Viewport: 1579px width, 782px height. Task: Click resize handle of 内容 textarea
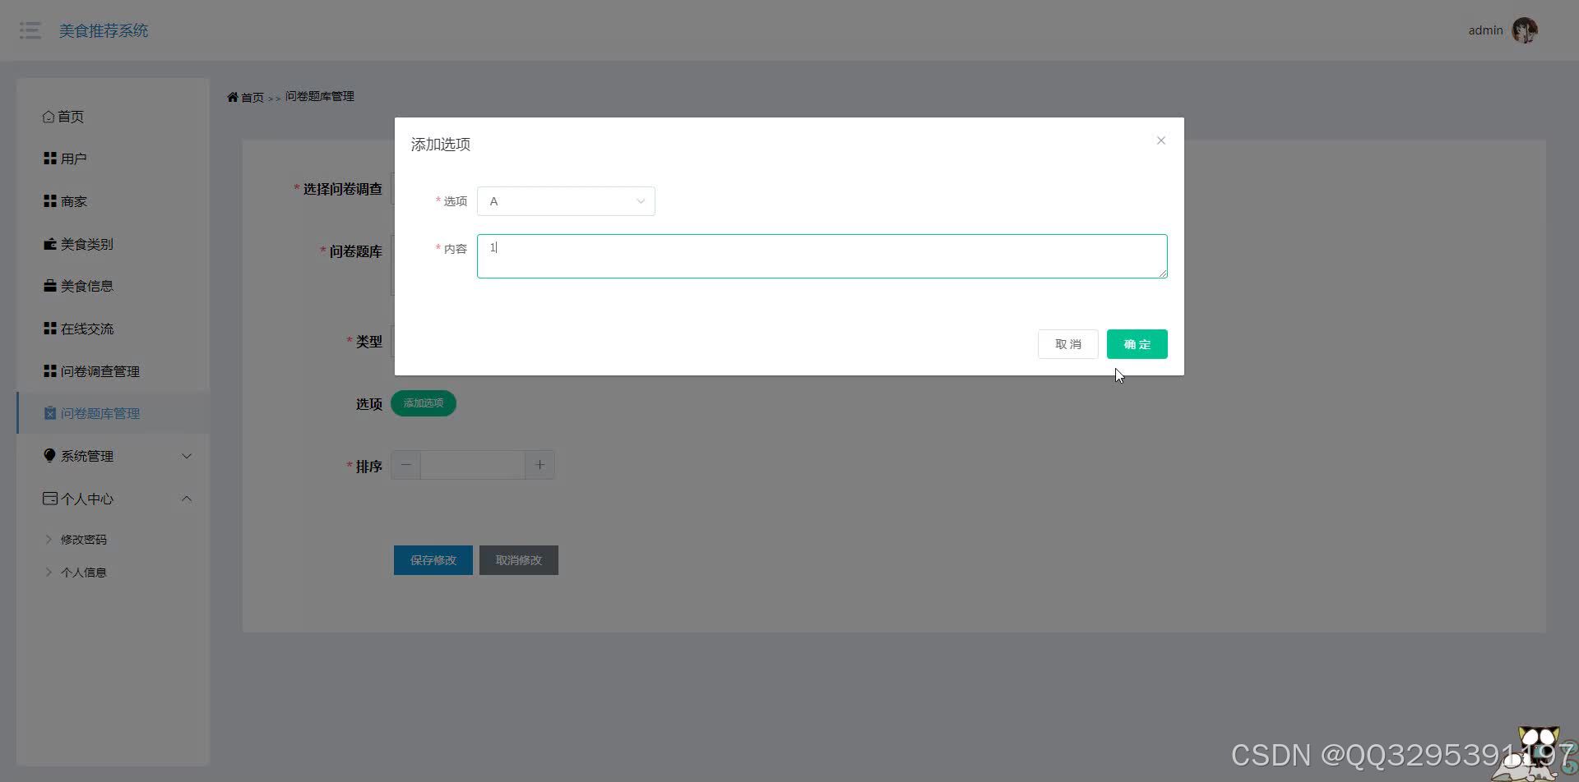(x=1163, y=274)
